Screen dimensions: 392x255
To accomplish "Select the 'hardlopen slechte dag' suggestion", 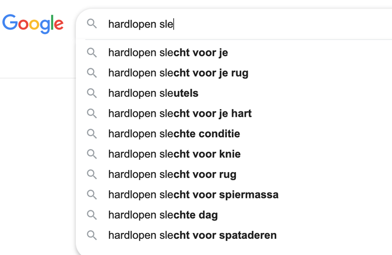I will pos(163,215).
